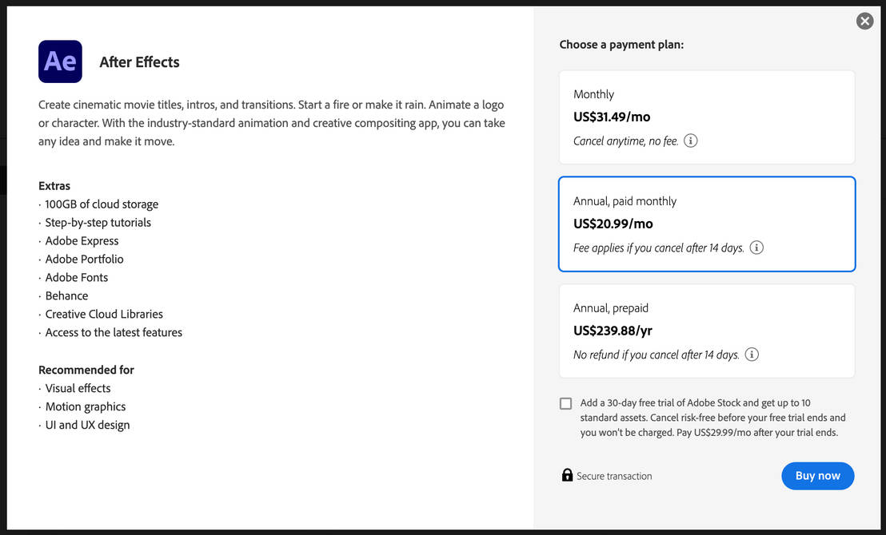
Task: Click the info icon for Annual, paid monthly
Action: [756, 248]
